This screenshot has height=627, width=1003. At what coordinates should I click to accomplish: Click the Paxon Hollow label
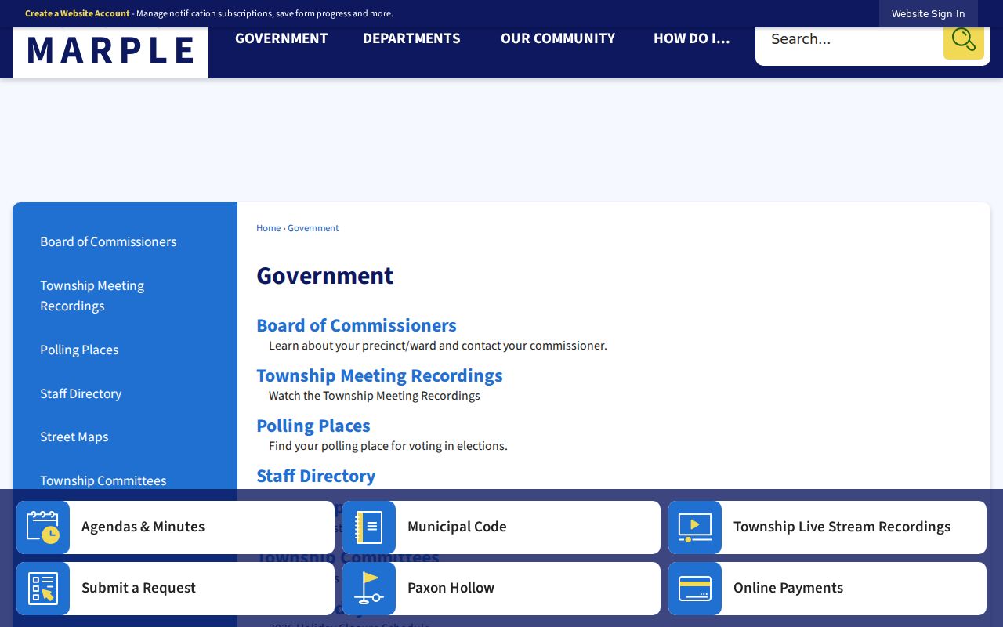point(451,589)
